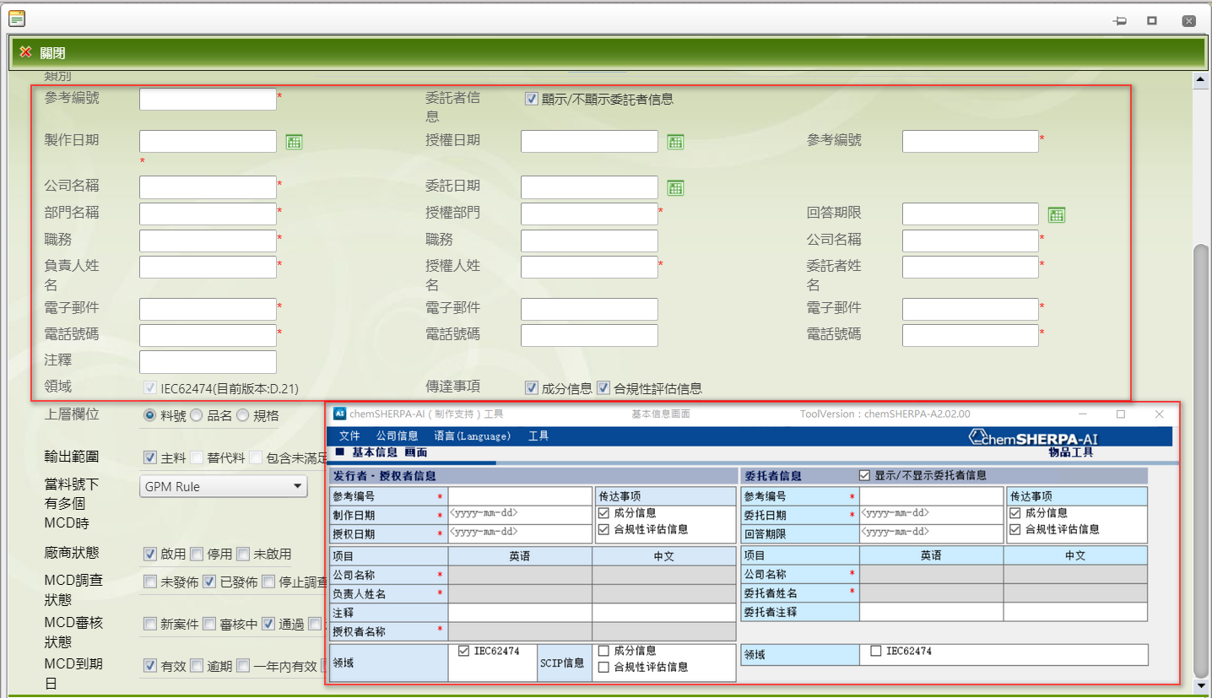The image size is (1212, 698).
Task: Check the 審核中 review status checkbox
Action: [x=209, y=624]
